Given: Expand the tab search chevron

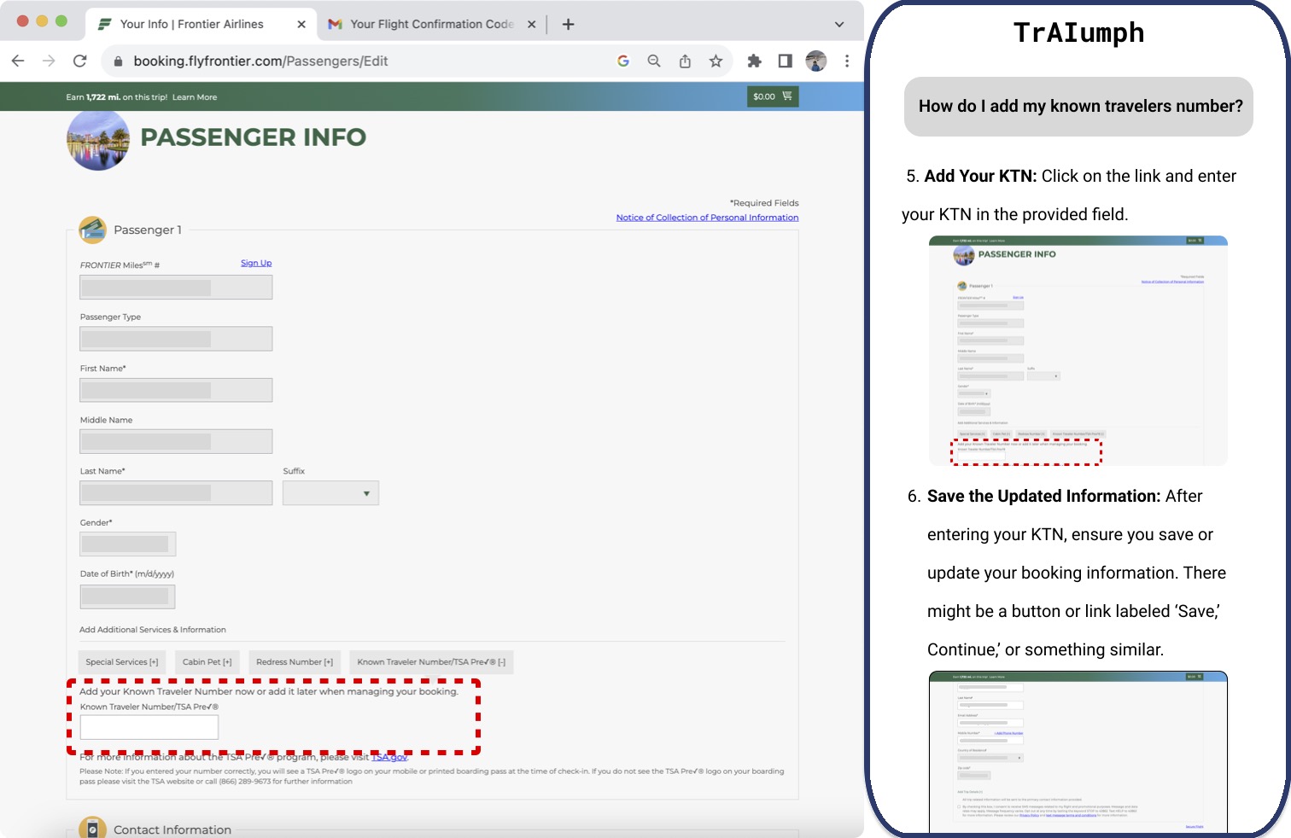Looking at the screenshot, I should pos(839,24).
